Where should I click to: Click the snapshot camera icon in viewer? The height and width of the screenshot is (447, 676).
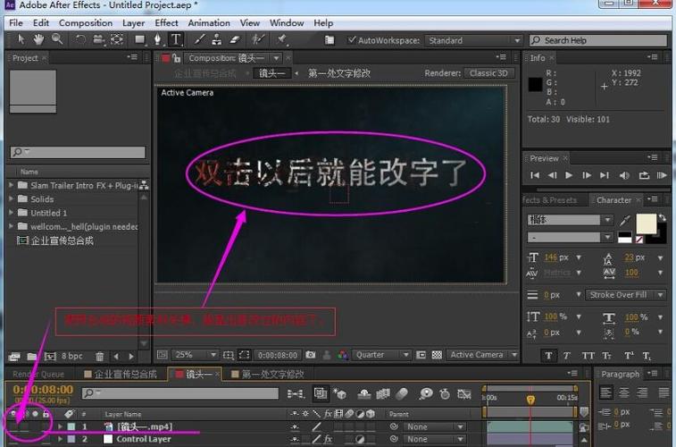point(311,355)
